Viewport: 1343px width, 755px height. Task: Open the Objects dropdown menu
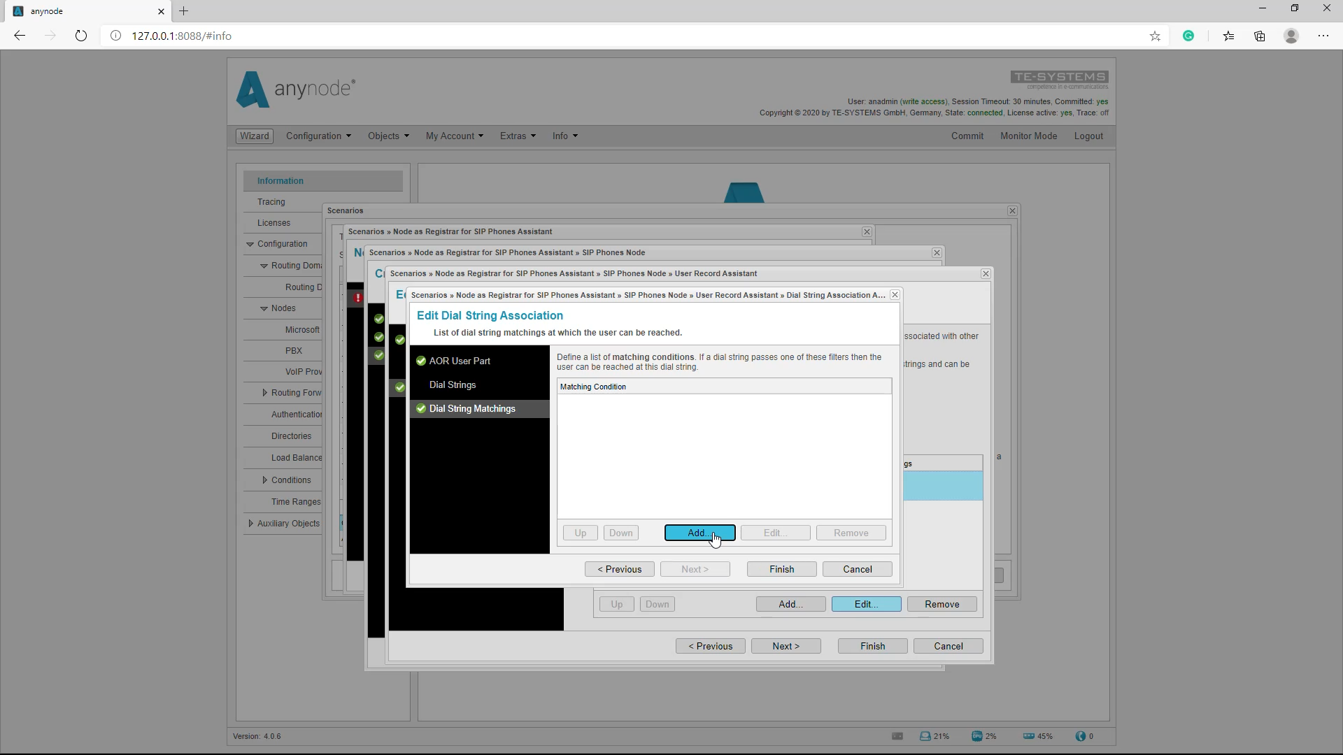point(388,136)
